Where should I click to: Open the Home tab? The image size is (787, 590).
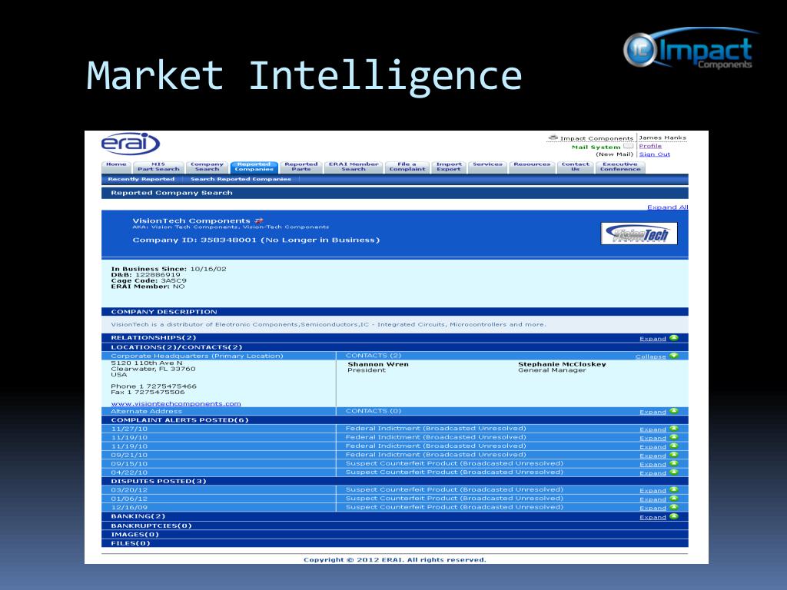[116, 167]
